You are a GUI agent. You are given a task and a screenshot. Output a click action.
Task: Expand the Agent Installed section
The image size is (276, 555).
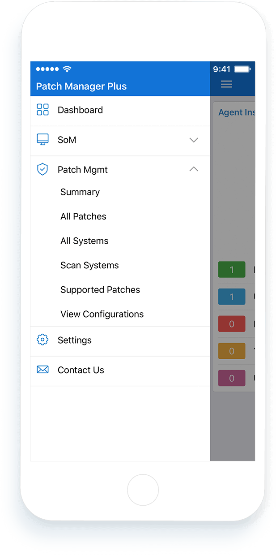pos(236,112)
